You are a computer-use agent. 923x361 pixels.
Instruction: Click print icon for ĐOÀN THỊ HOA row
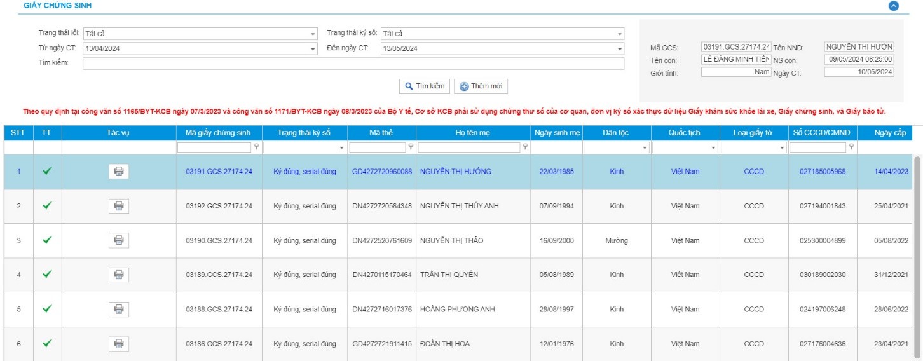click(x=118, y=343)
